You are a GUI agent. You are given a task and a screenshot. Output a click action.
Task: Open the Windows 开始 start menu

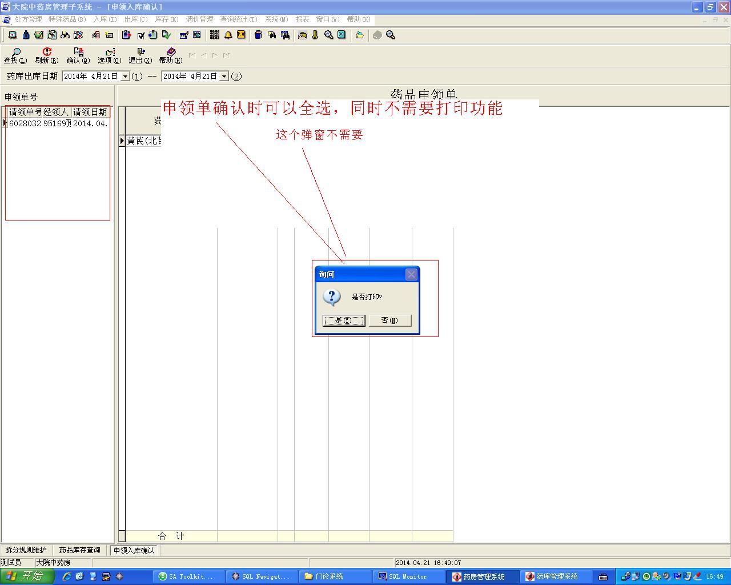pyautogui.click(x=27, y=576)
